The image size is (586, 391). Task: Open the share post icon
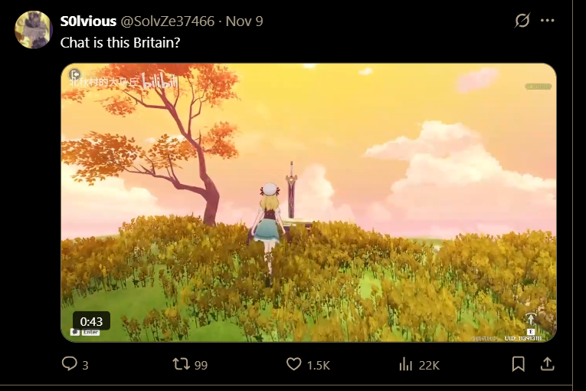pos(548,363)
